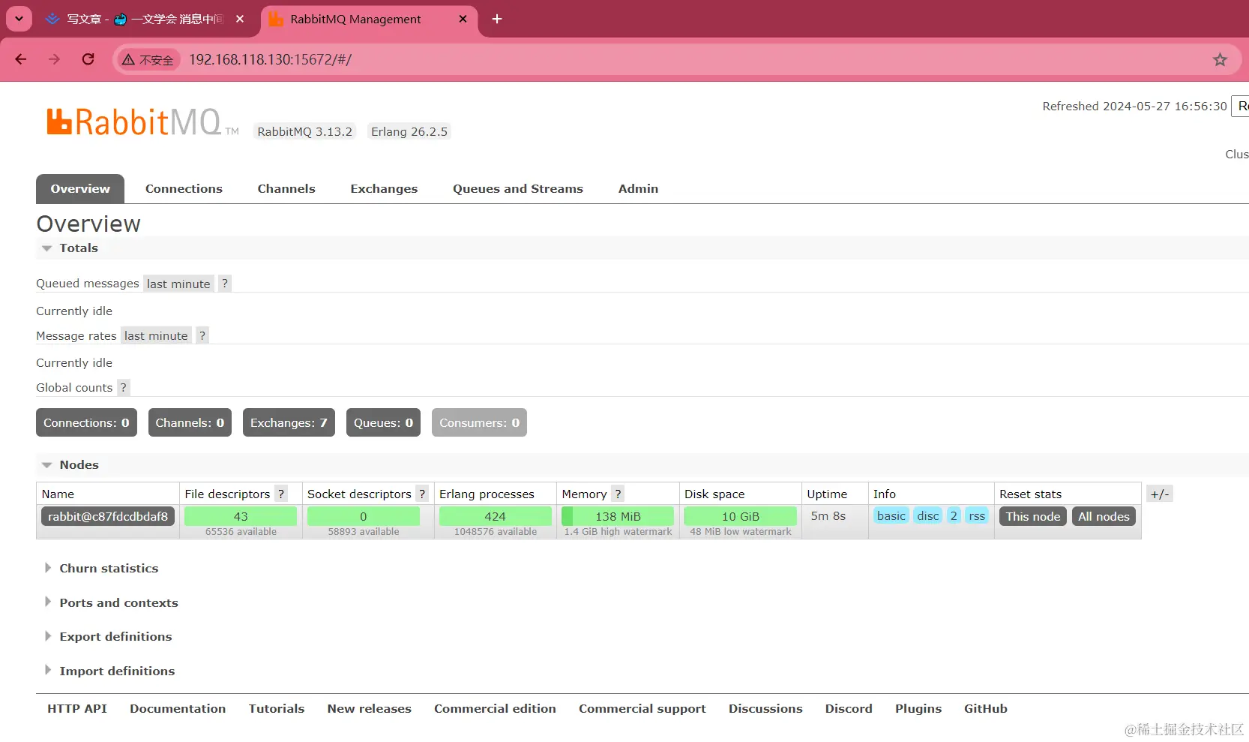Open node rabbit@c87fdcdbdaf8 details
Viewport: 1249px width, 742px height.
pos(108,516)
